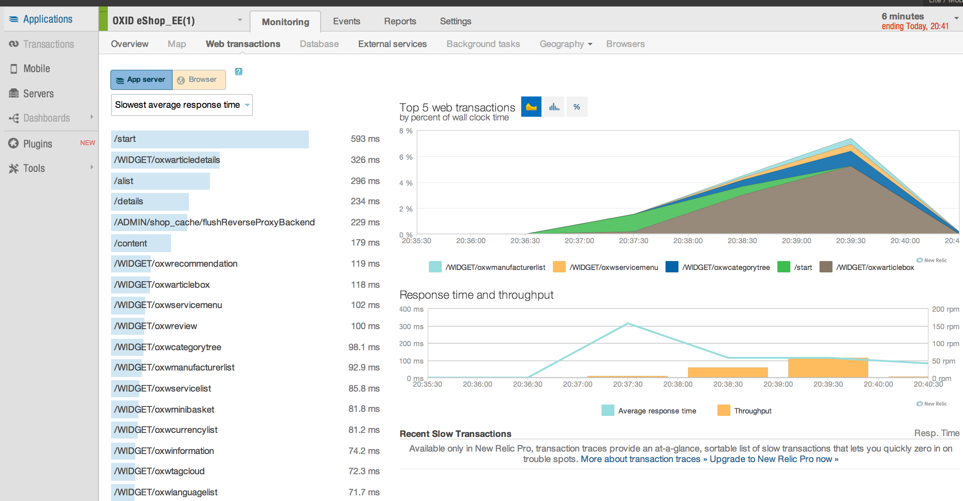The width and height of the screenshot is (963, 501).
Task: Toggle /WIDGET/oxwcategorytree legend swatch
Action: [x=672, y=267]
